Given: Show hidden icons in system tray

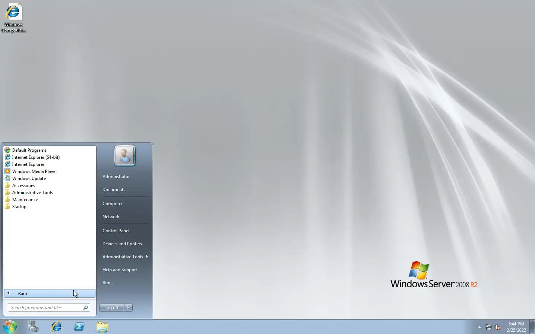Looking at the screenshot, I should click(x=479, y=327).
